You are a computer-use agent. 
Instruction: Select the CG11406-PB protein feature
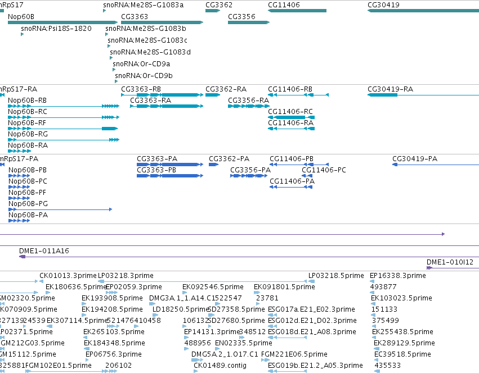tap(299, 165)
